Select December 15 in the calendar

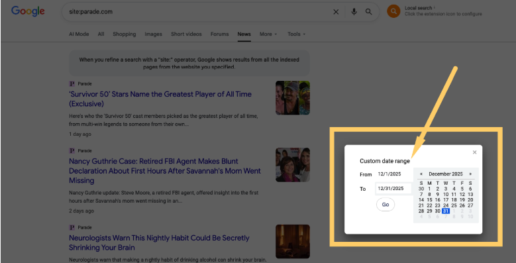429,200
